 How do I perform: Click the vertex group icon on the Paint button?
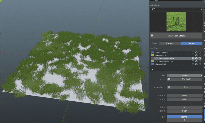(169, 87)
